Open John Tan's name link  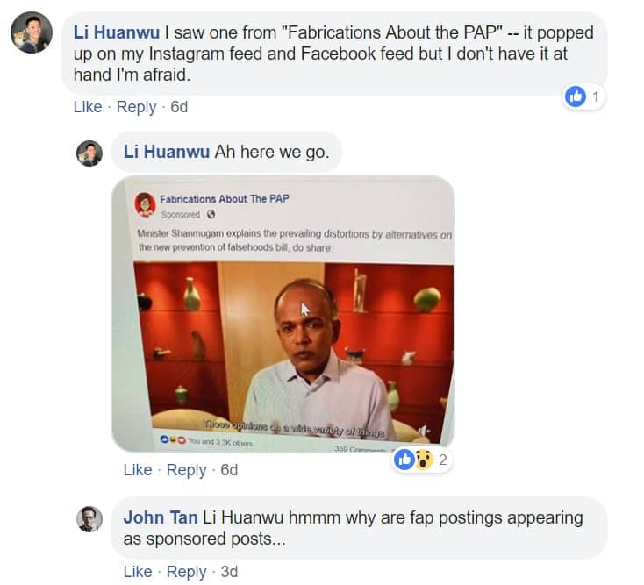coord(161,517)
